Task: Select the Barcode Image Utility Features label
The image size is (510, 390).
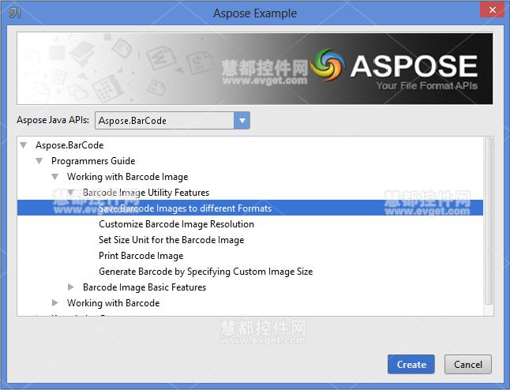Action: click(x=146, y=193)
